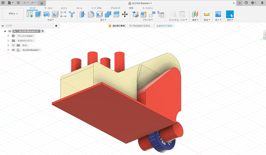Insert external component link icon
Screen dimensions: 266x155
(135, 14)
